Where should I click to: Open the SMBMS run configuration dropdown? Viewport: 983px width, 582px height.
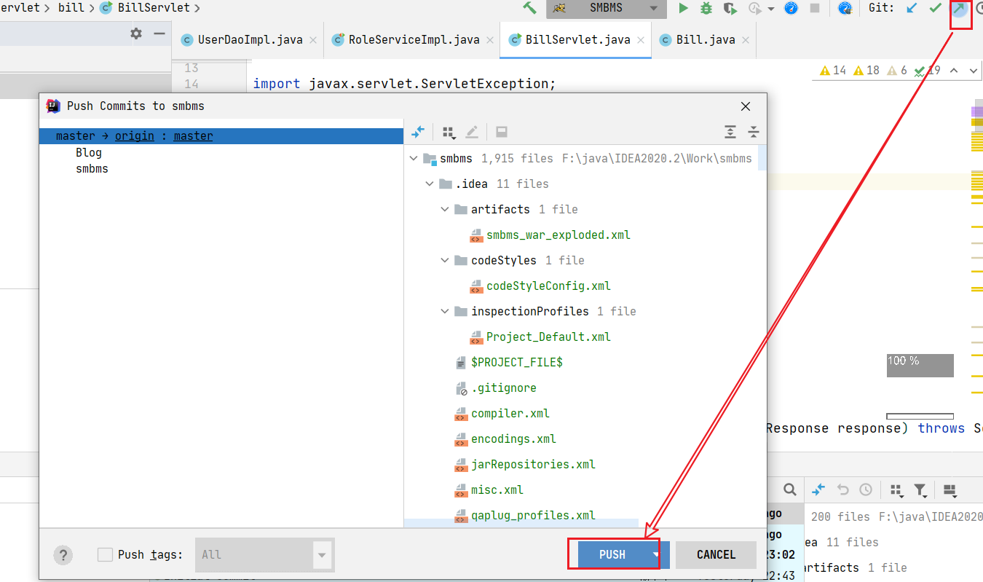point(653,8)
